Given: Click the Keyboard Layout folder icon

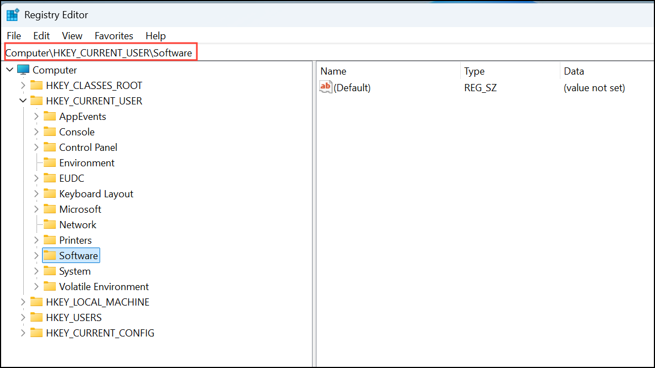Looking at the screenshot, I should tap(50, 193).
